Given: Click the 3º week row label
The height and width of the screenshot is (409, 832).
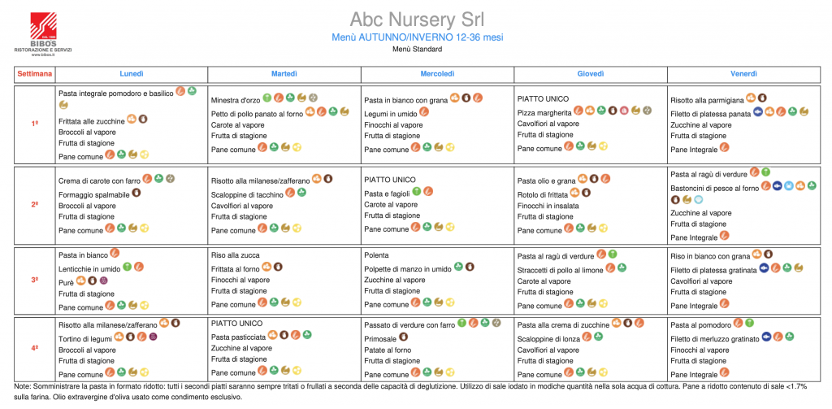Looking at the screenshot, I should 35,280.
